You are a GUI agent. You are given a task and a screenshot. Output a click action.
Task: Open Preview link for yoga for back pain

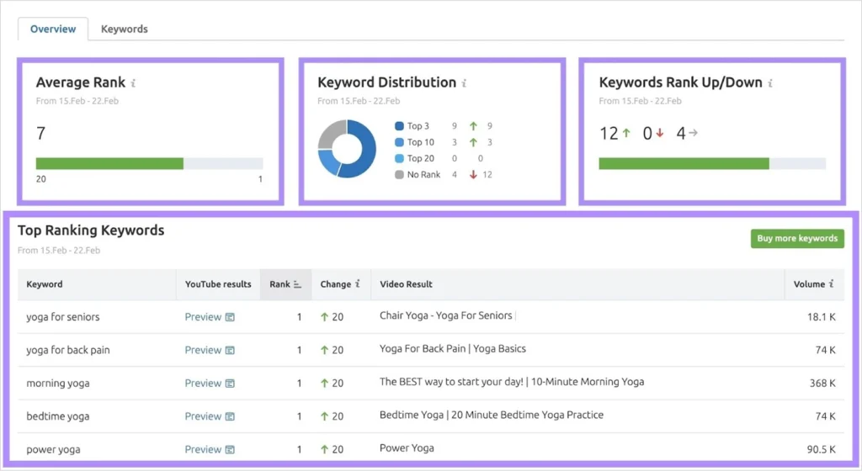click(x=203, y=350)
